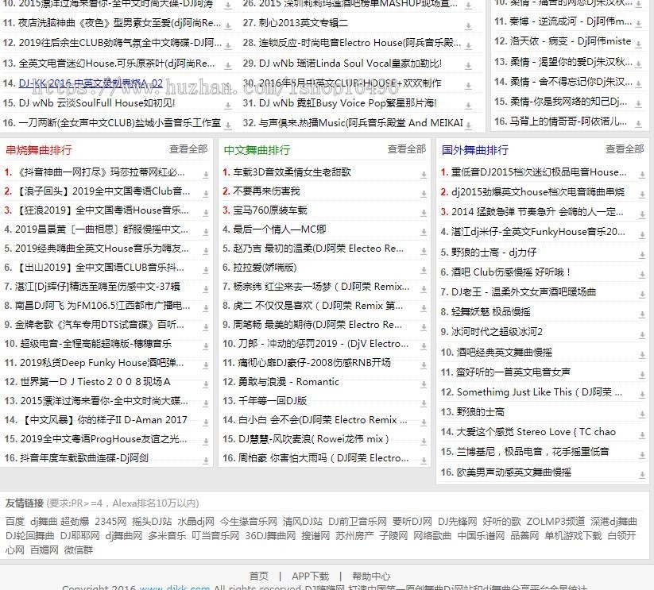Play DJ老王 - 温柔外文女声酒吧暖场曲
654x590 pixels.
tap(524, 291)
